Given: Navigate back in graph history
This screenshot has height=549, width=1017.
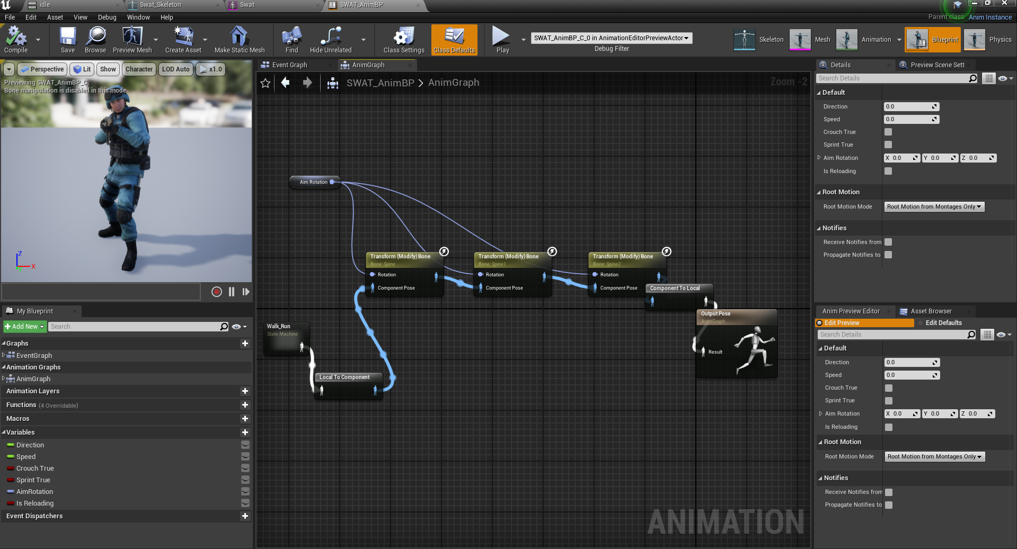Looking at the screenshot, I should [285, 83].
